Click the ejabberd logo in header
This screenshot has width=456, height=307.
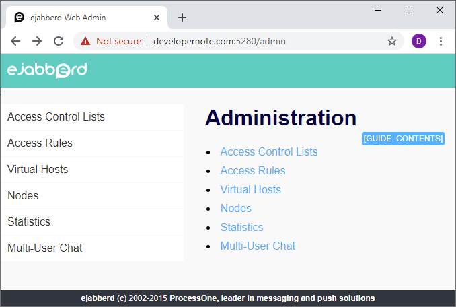(47, 70)
